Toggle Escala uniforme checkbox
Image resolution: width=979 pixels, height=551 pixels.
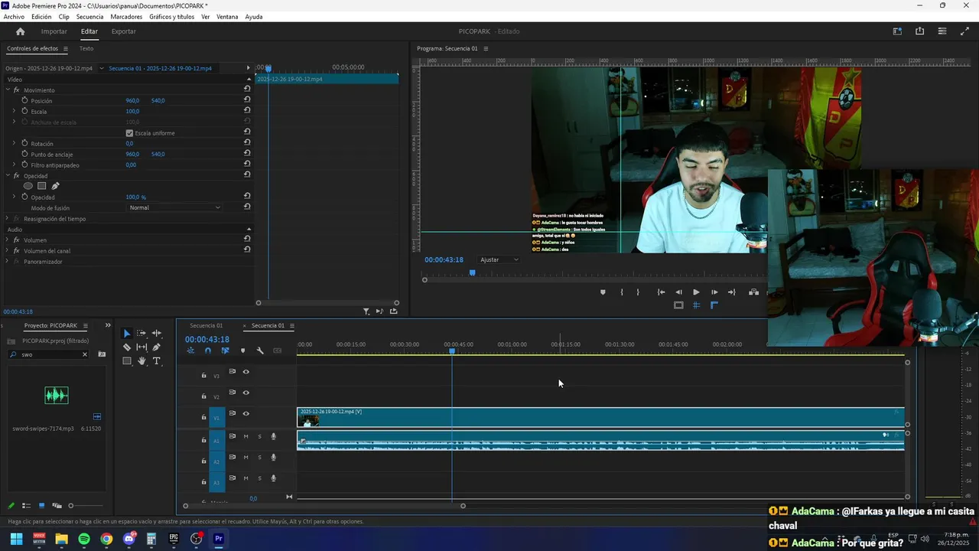(129, 133)
